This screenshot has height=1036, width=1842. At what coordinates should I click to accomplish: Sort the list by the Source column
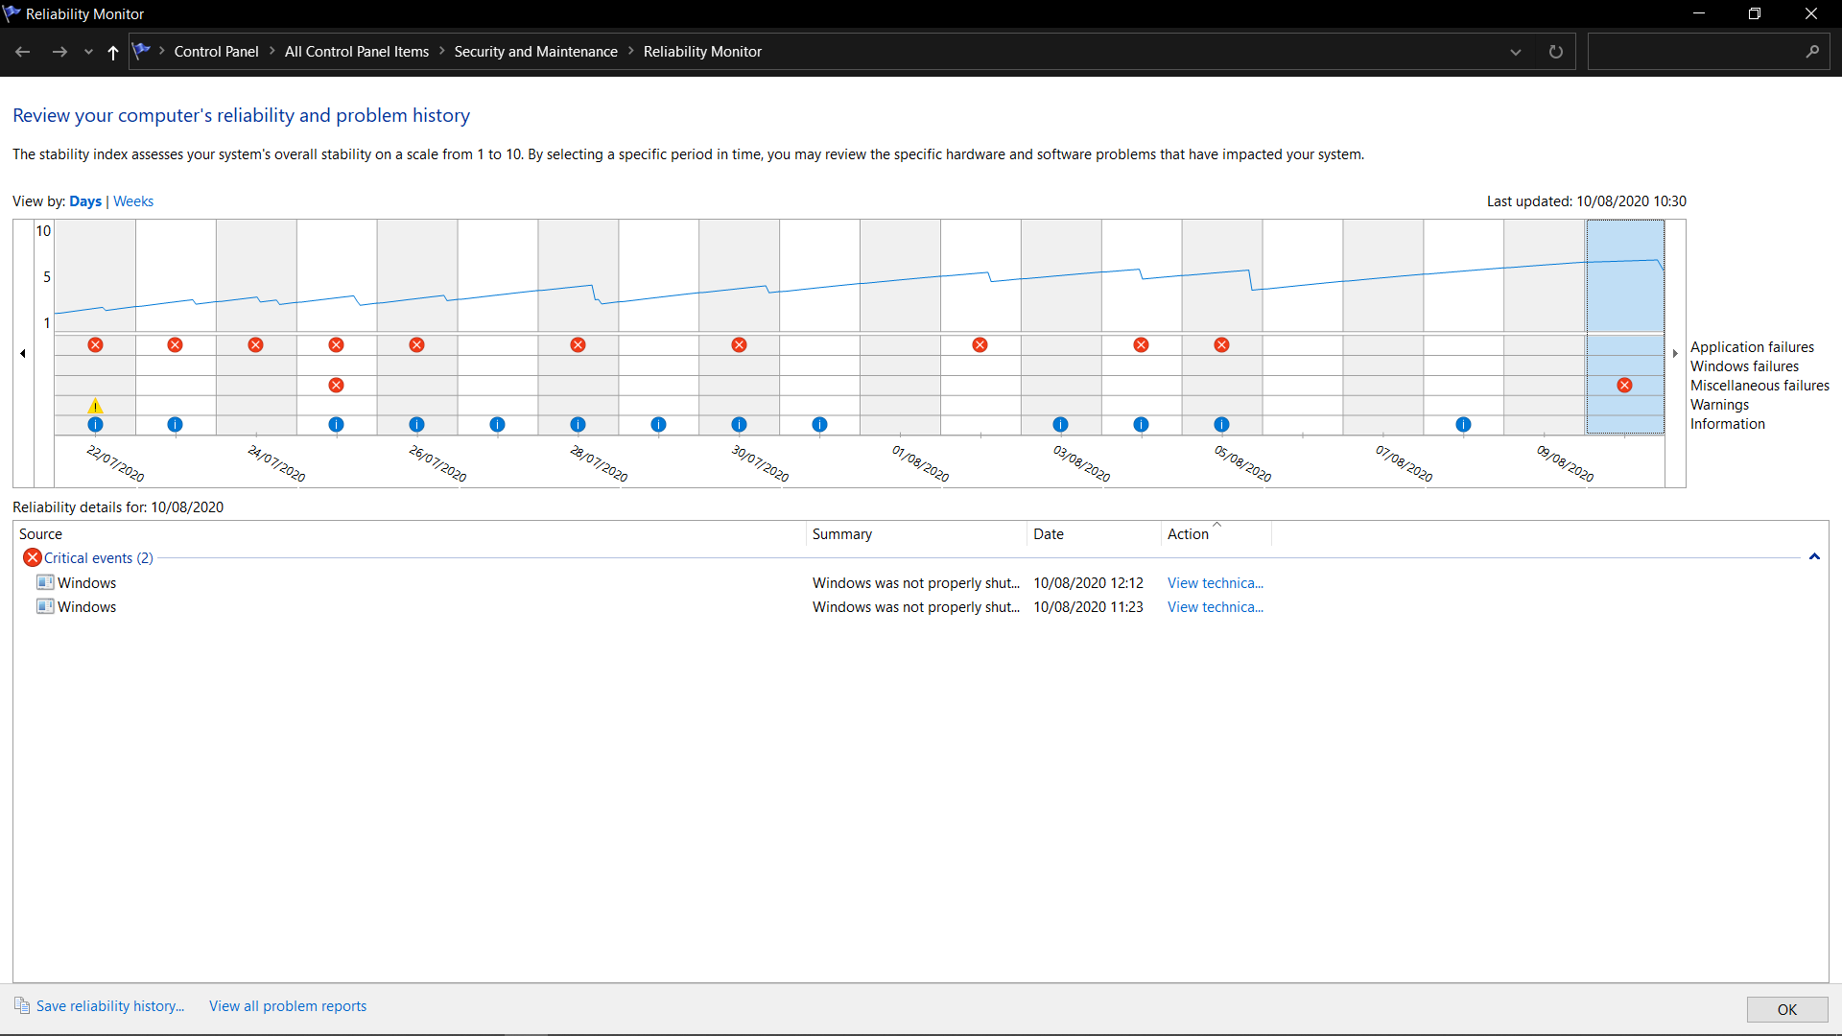410,534
